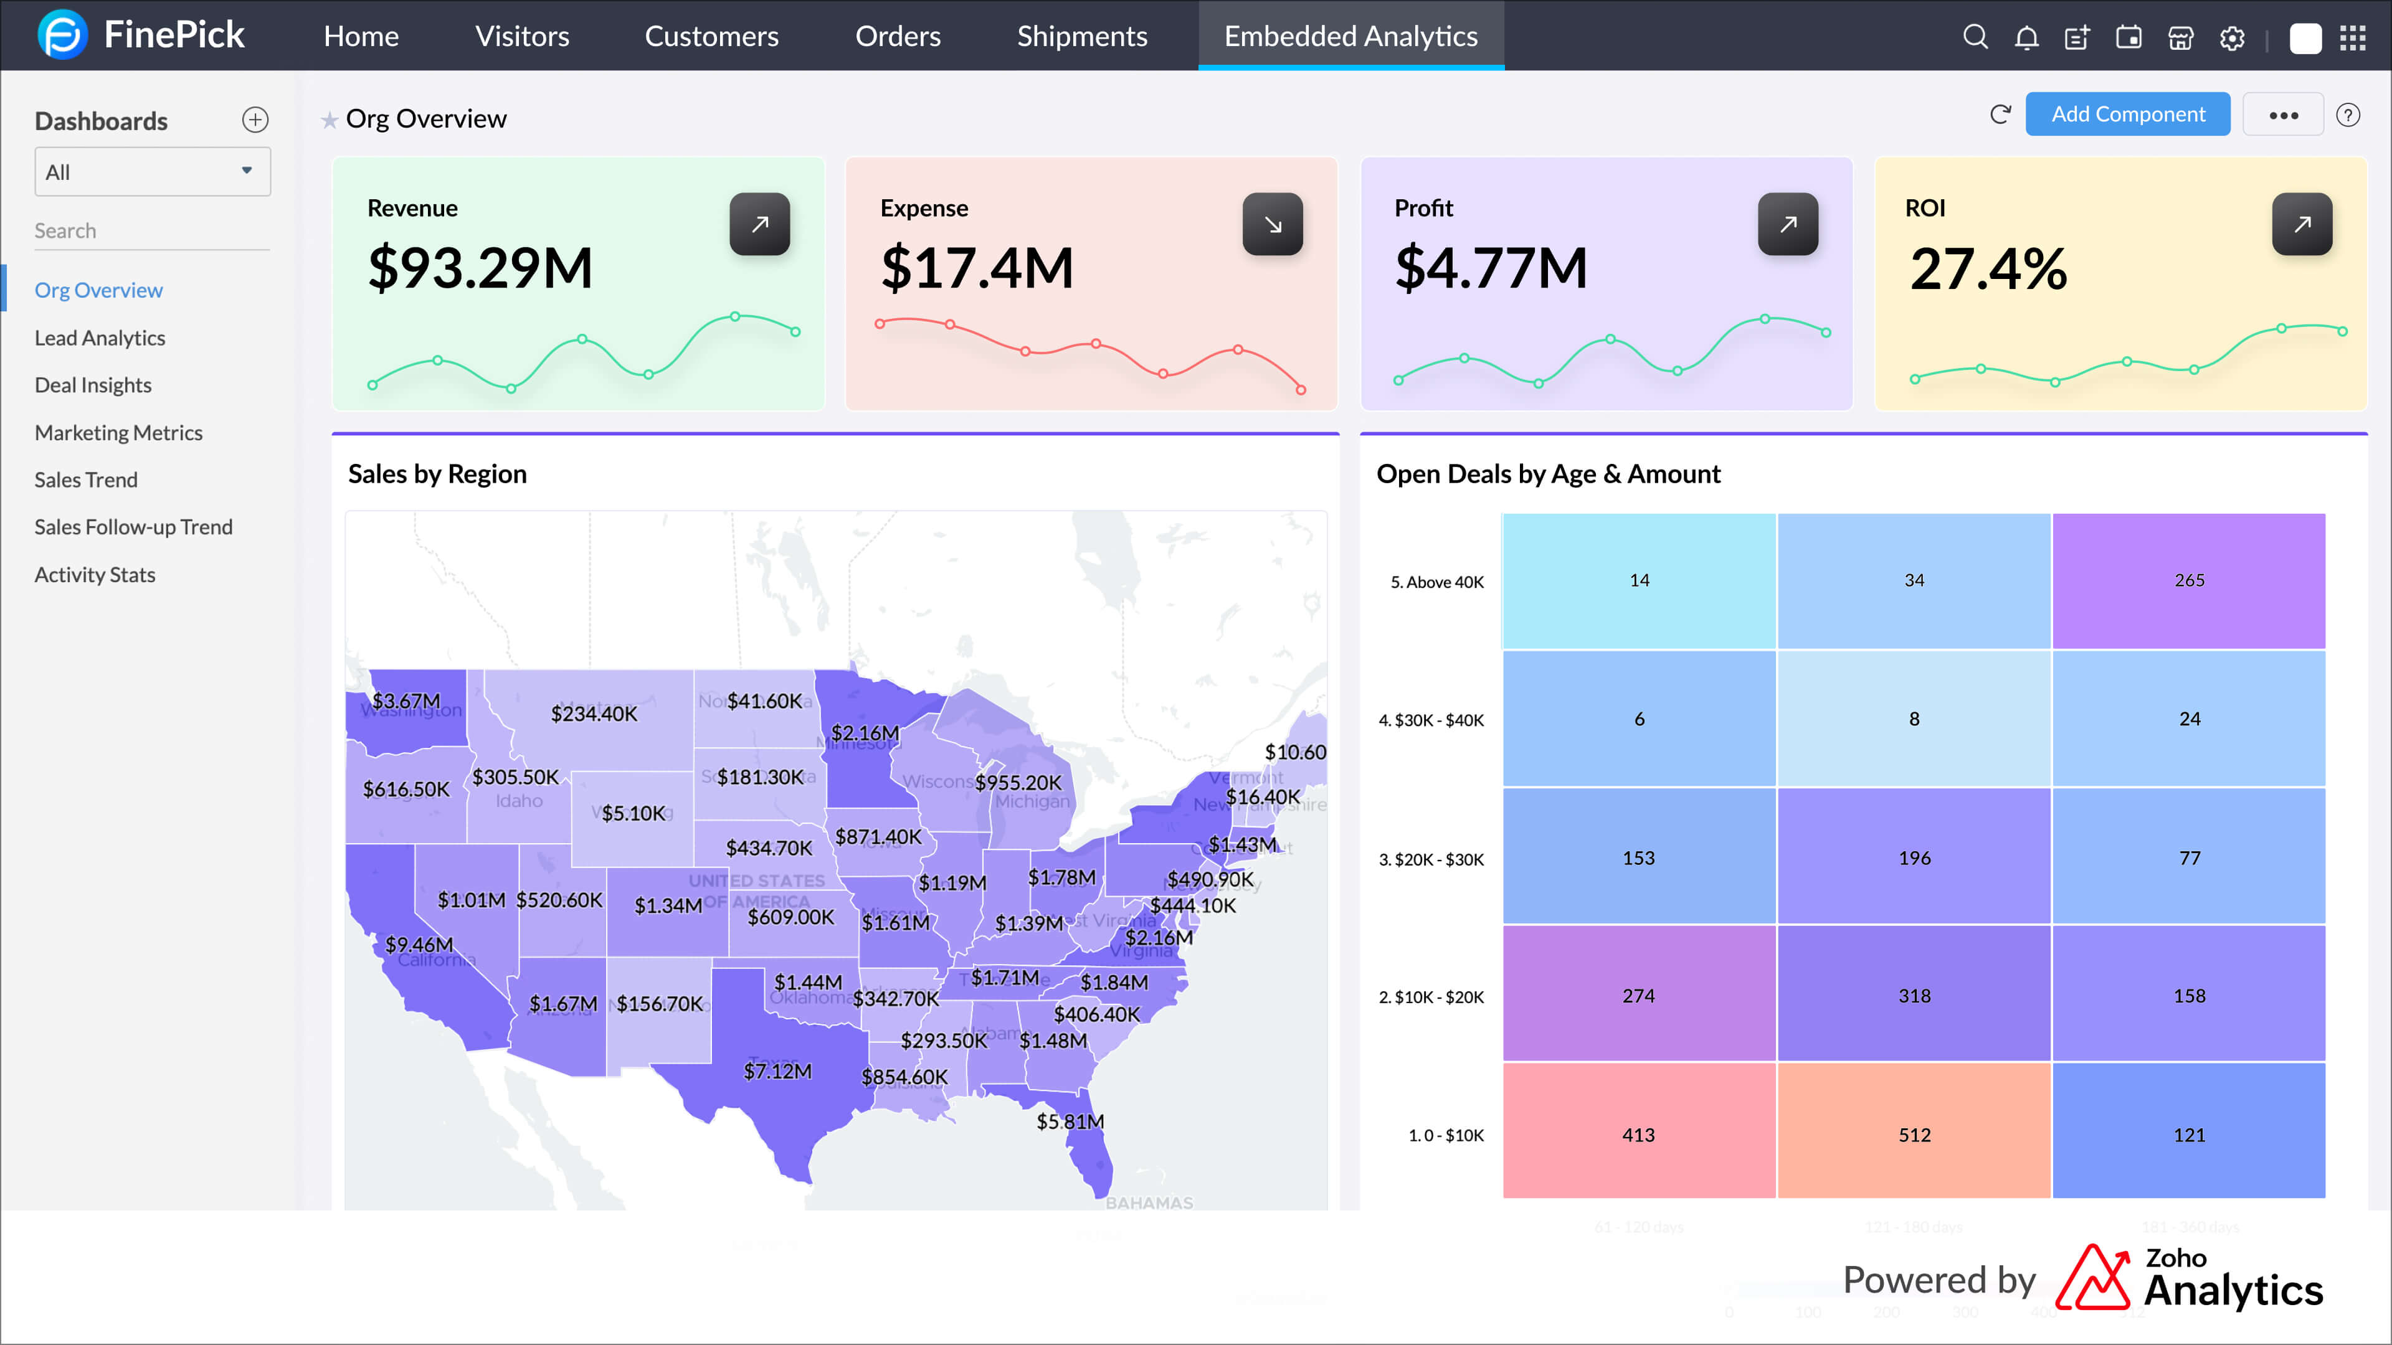Open global search in the top bar
2392x1345 pixels.
click(1976, 37)
